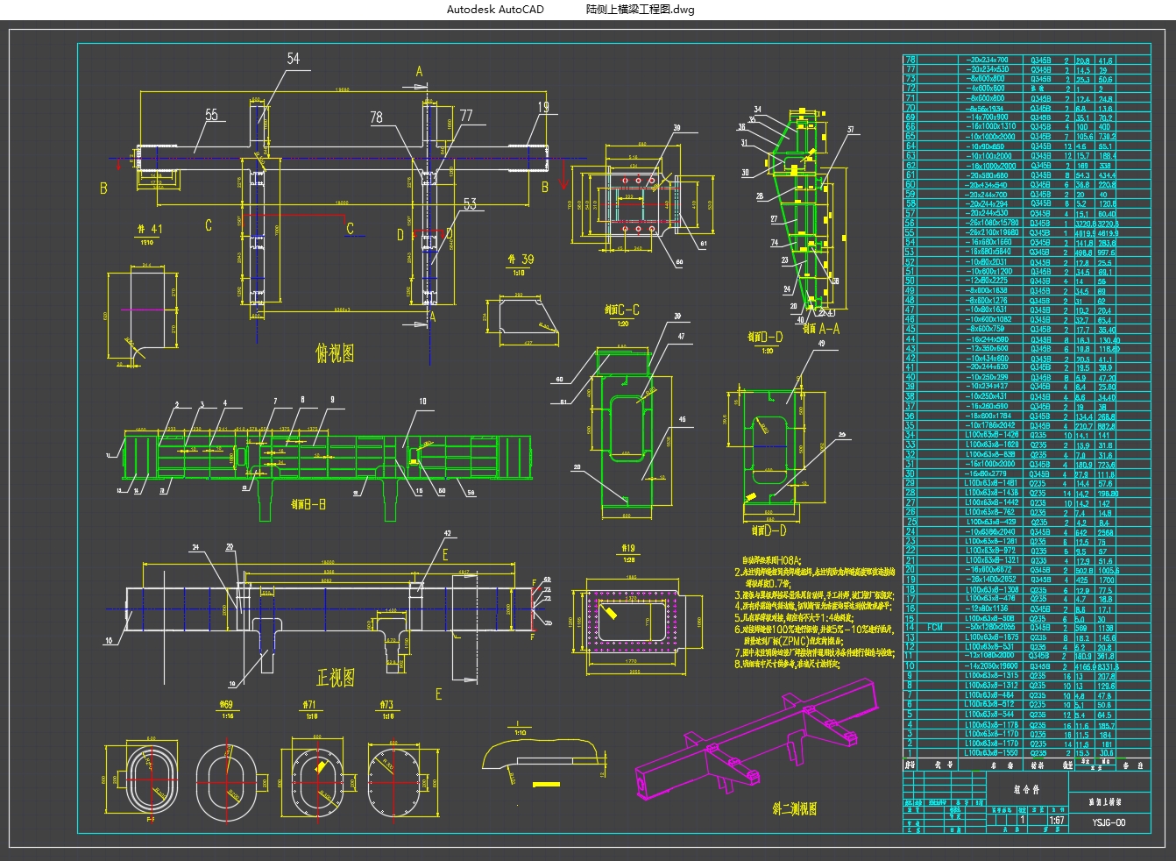
Task: Click the 件19 detail title
Action: pos(627,548)
